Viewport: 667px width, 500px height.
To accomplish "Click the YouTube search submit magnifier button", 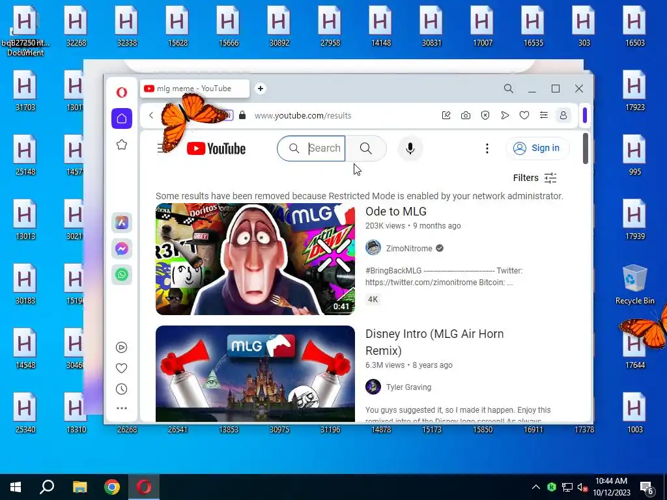I will [366, 148].
